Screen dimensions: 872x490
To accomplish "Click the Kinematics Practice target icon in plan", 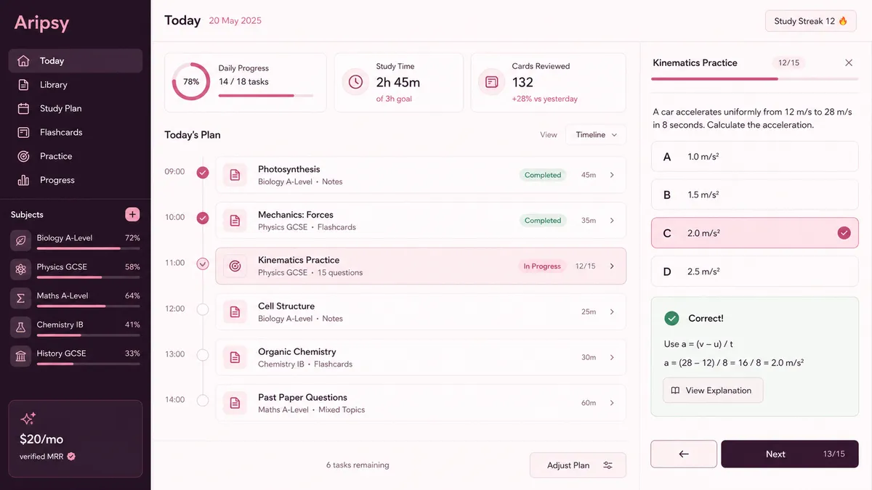I will pyautogui.click(x=235, y=266).
